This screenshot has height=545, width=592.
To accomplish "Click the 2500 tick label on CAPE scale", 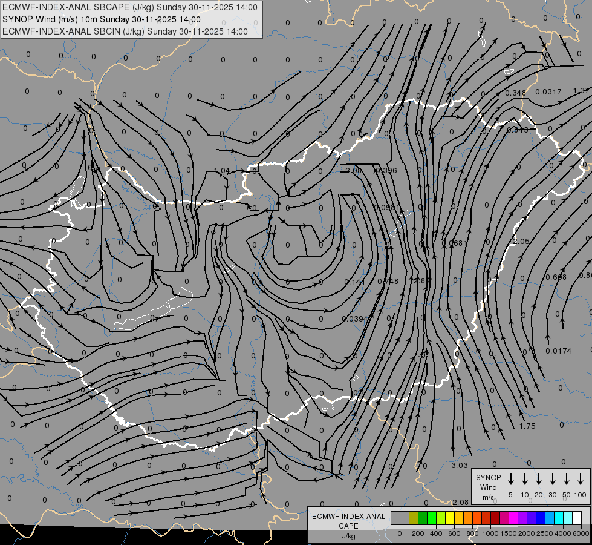I will coord(544,533).
